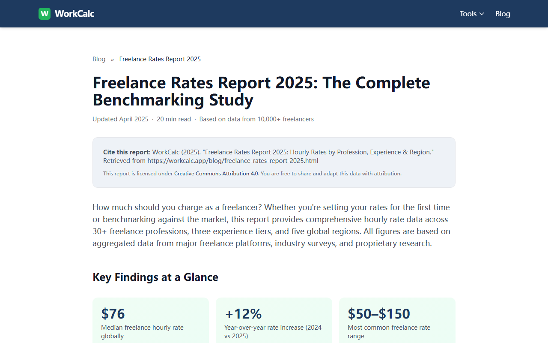Click 'Year-over-year rate increase' caption
The width and height of the screenshot is (548, 343).
point(273,332)
